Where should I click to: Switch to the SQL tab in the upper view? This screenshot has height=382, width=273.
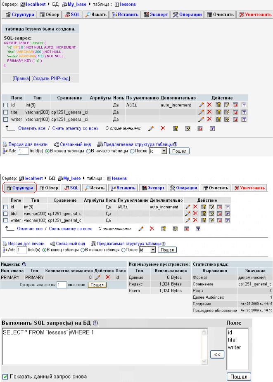coord(72,14)
